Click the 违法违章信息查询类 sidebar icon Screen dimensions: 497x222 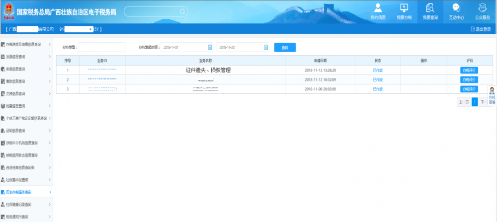3,167
